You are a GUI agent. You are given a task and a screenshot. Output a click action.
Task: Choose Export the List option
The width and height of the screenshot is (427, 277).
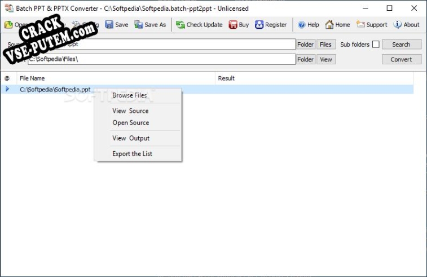pos(132,153)
